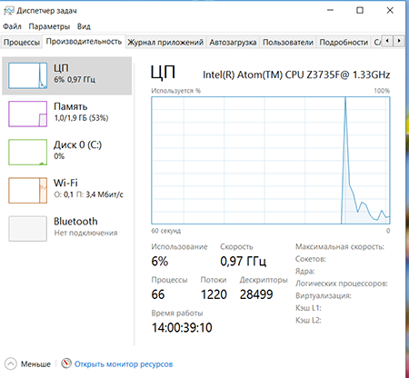The image size is (409, 378).
Task: Click the CPU name Intel(R) Atom(TM) text
Action: coord(296,75)
